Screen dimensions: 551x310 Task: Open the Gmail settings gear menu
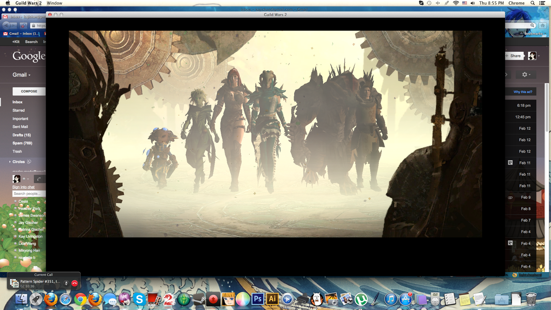[x=526, y=74]
